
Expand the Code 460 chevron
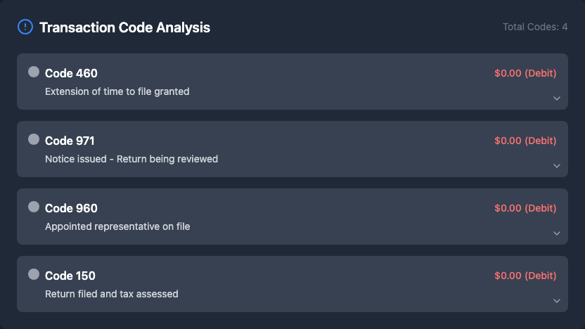pyautogui.click(x=557, y=98)
